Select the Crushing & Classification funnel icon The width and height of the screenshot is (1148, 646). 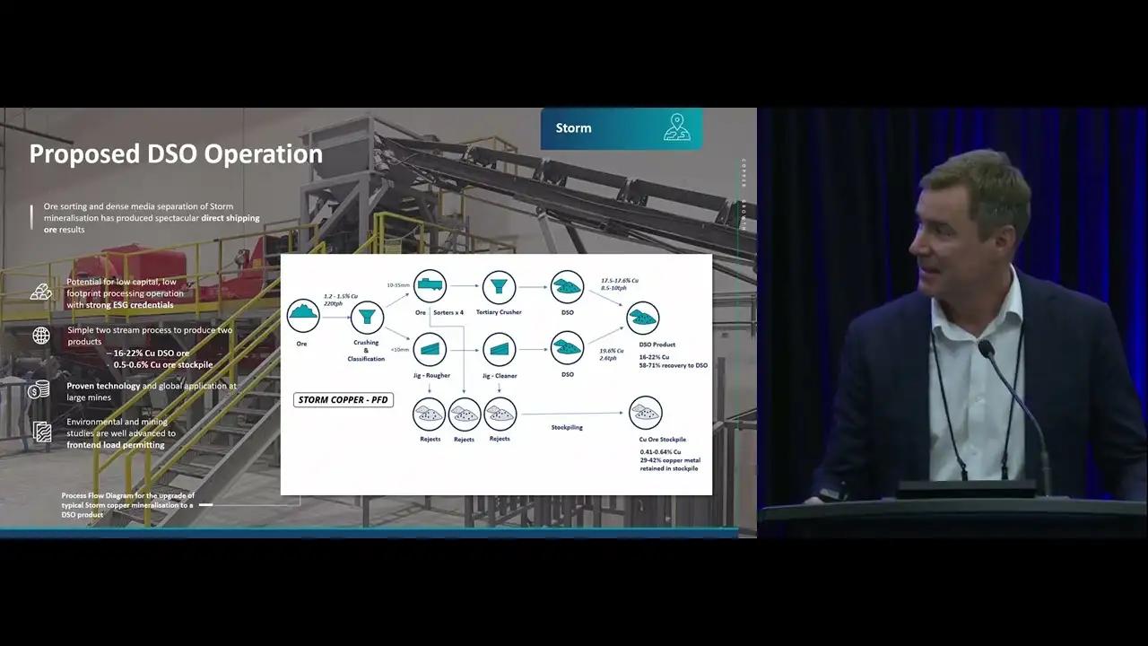[367, 317]
